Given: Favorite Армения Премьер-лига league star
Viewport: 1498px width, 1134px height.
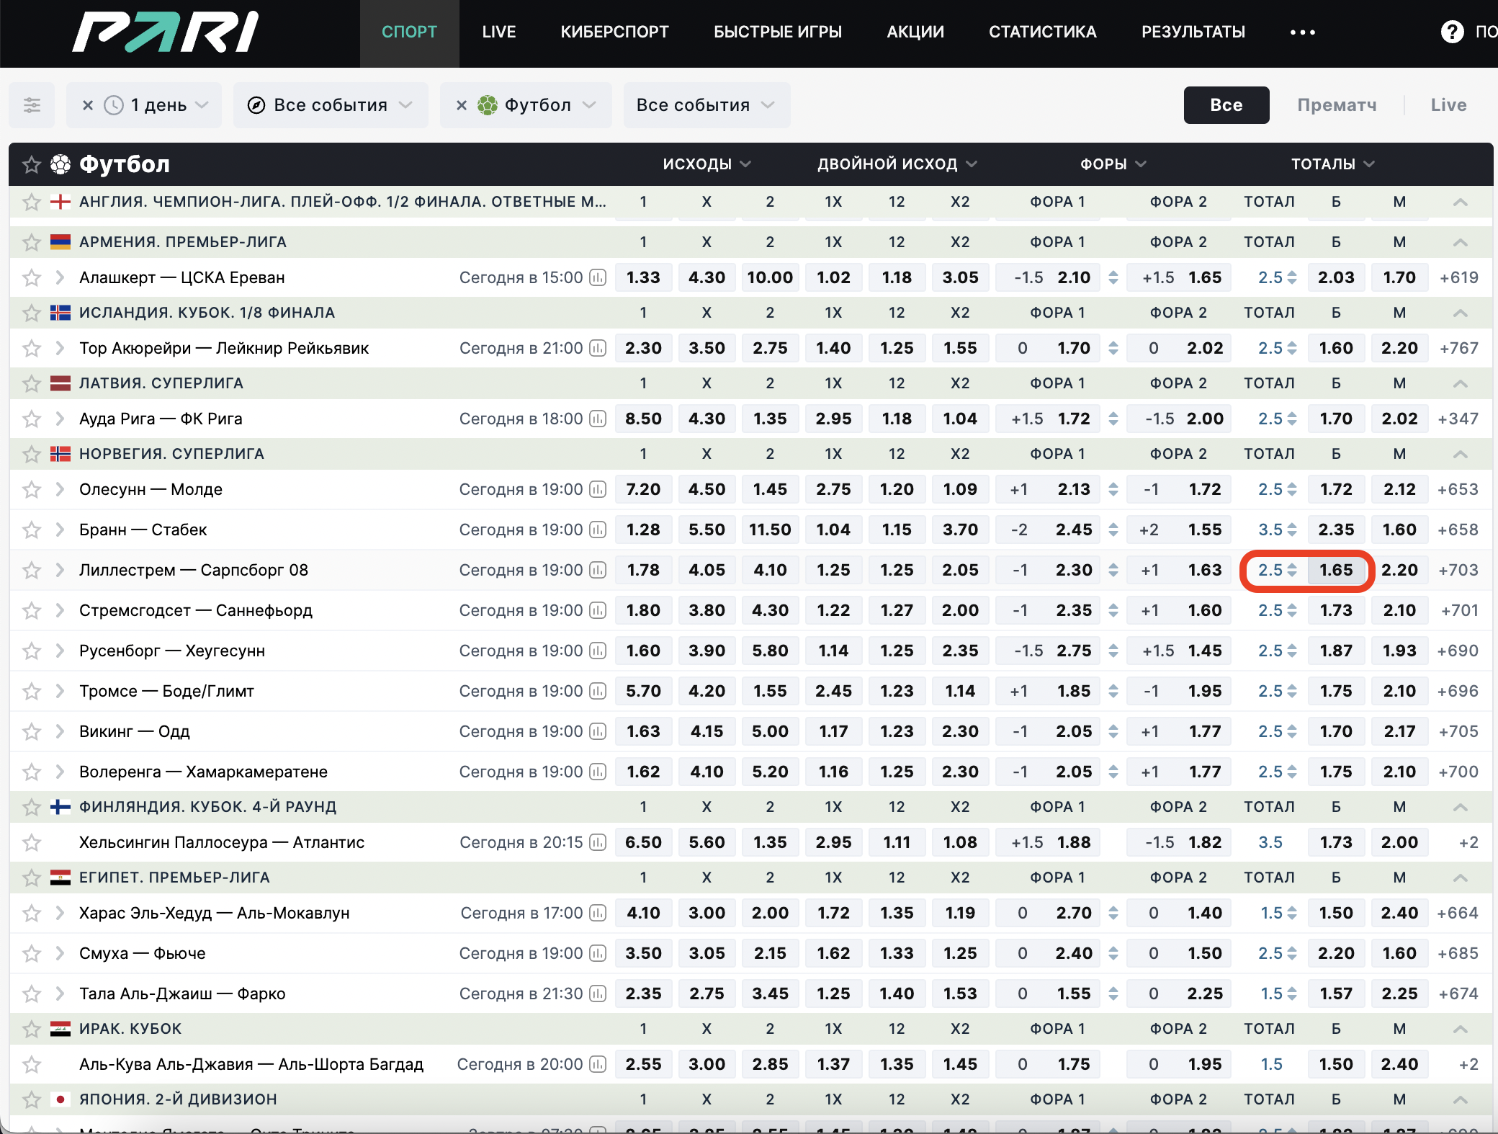Looking at the screenshot, I should pos(31,242).
